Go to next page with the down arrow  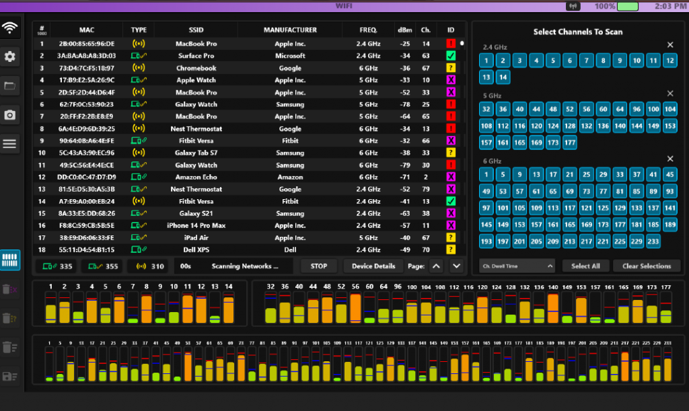tap(457, 266)
